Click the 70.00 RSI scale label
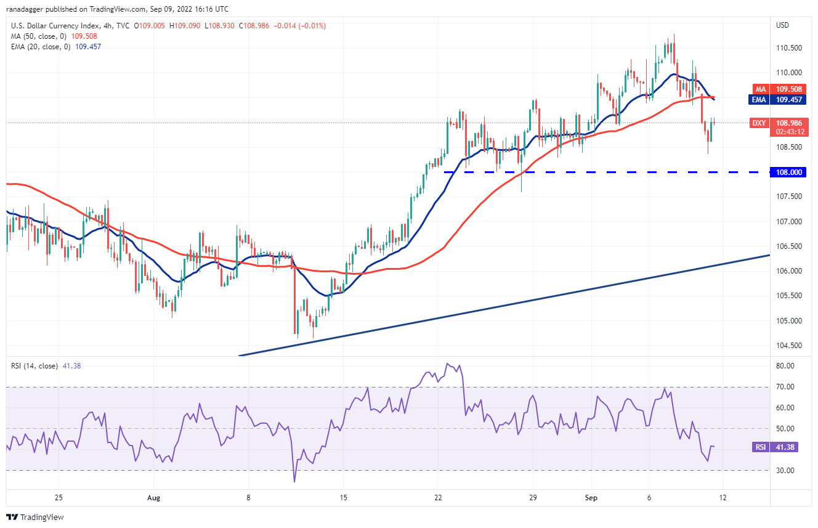This screenshot has width=818, height=528. coord(784,387)
